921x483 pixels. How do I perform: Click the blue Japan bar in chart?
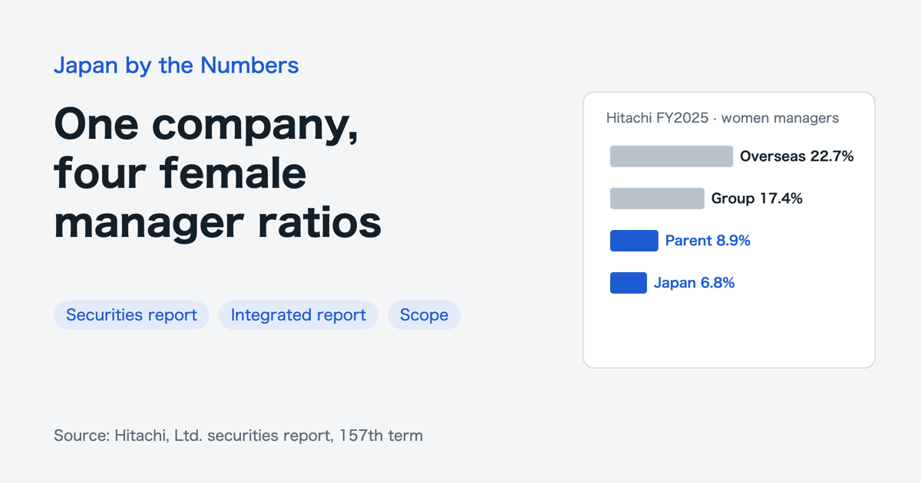pos(629,283)
